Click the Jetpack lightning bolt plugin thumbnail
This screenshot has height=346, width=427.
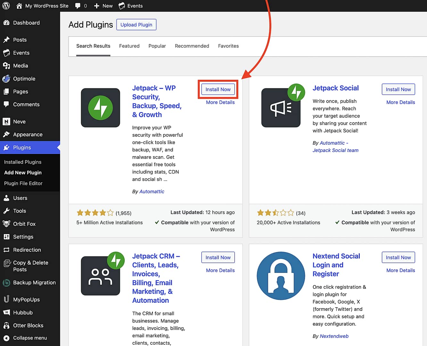[101, 108]
